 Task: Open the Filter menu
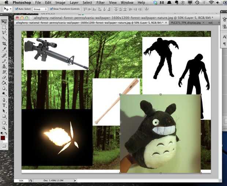pos(101,3)
